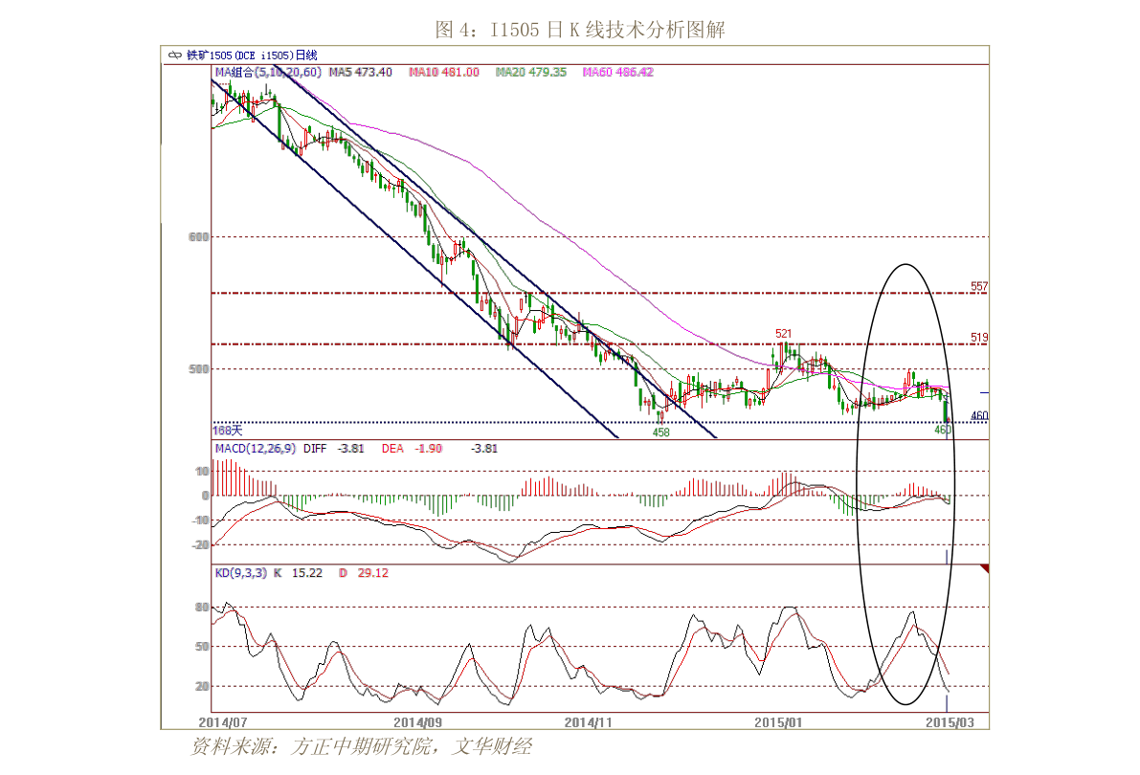Viewport: 1140px width, 775px height.
Task: Click the MA20 479.35 green legend
Action: (530, 72)
